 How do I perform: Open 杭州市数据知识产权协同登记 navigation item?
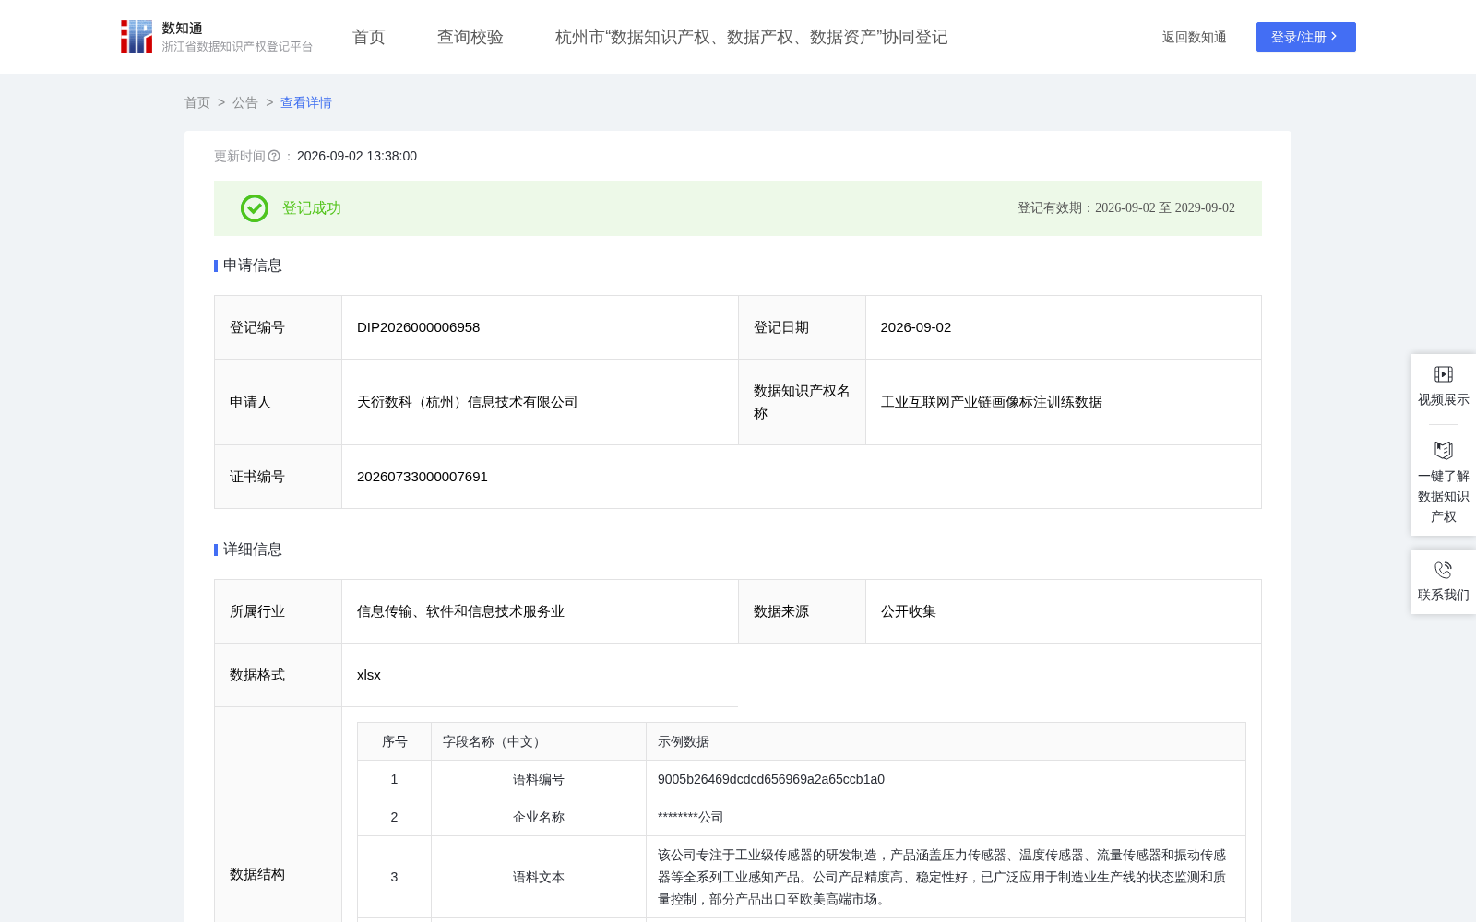click(x=752, y=37)
